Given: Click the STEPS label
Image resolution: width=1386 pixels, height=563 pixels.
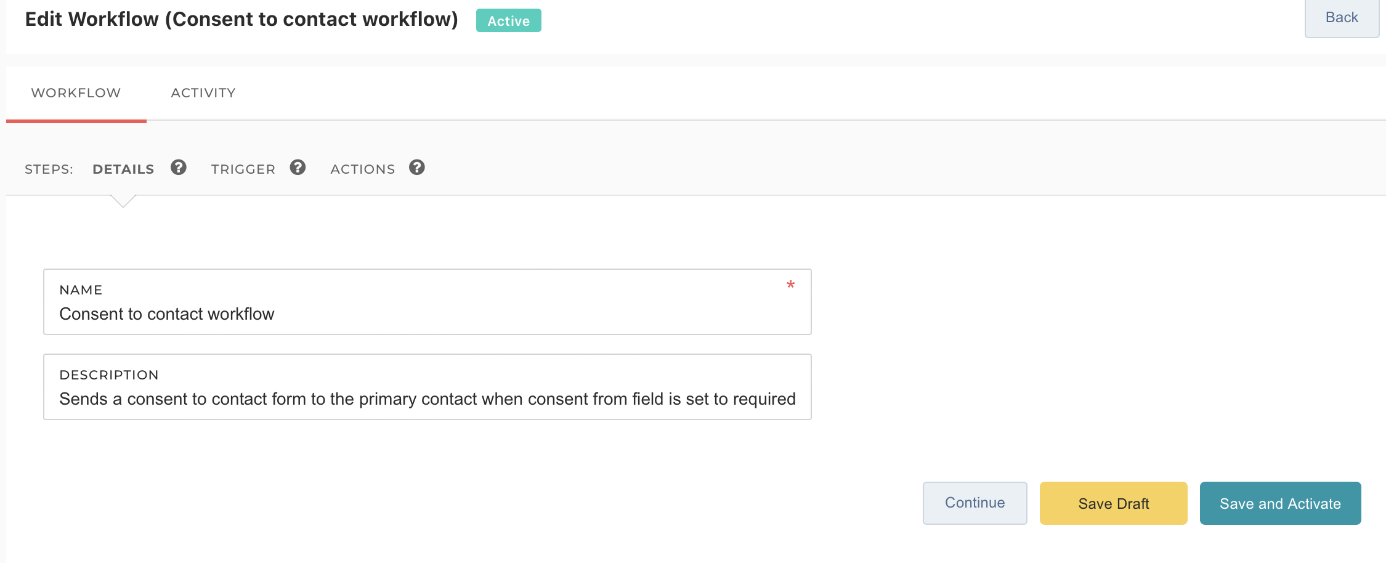Looking at the screenshot, I should [x=49, y=169].
